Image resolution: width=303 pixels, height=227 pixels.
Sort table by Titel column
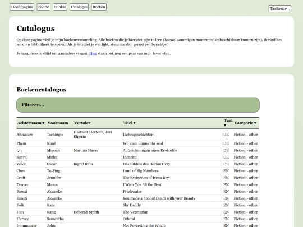pos(129,123)
